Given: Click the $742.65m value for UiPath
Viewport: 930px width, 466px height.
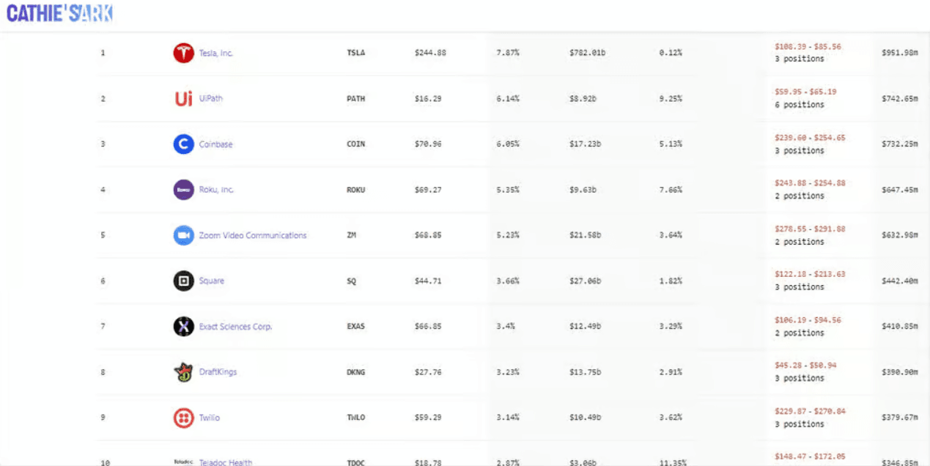Looking at the screenshot, I should 899,99.
